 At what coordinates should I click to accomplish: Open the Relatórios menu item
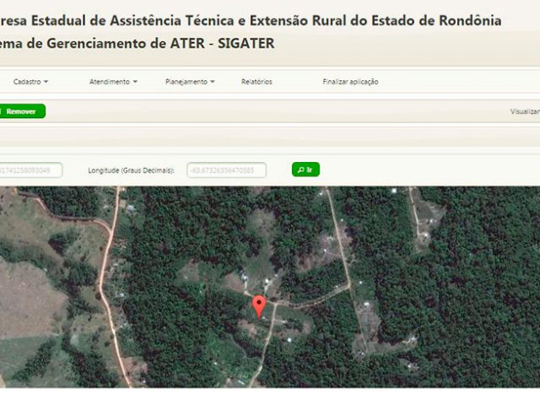point(256,82)
